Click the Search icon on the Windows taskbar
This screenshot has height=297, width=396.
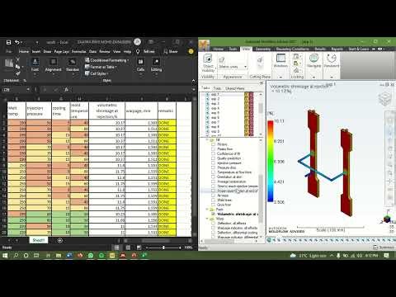point(16,256)
